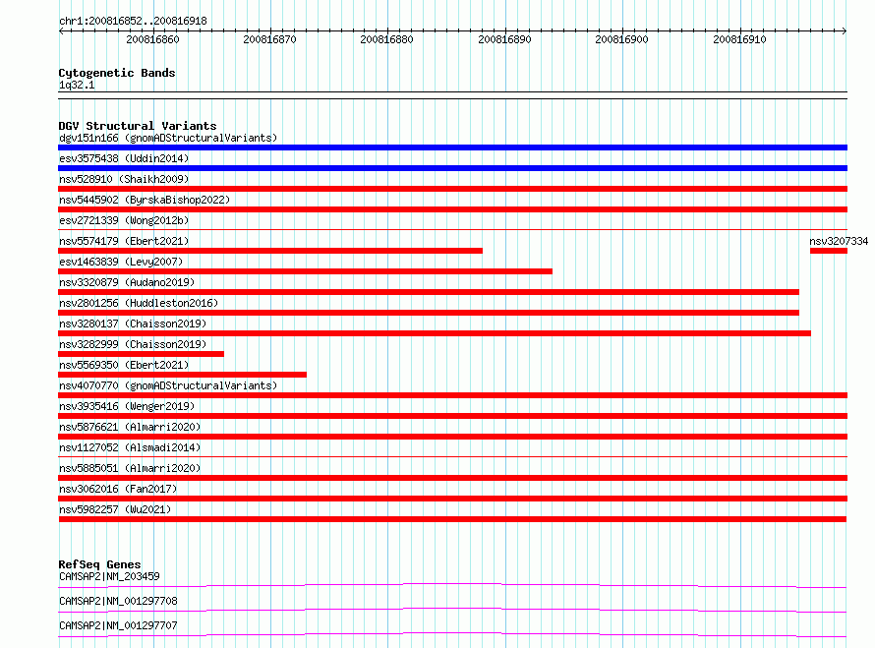Click the short red bar under nsv3207334
The image size is (875, 648).
pyautogui.click(x=829, y=251)
